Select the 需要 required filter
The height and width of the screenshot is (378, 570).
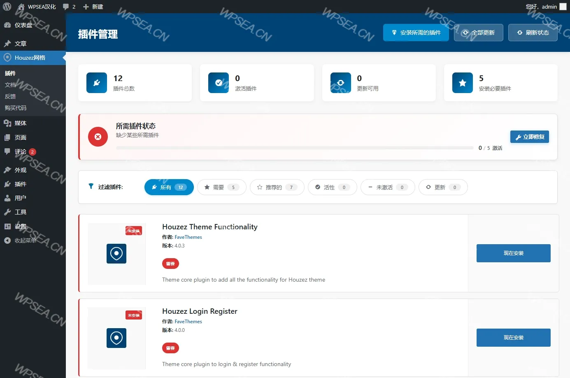(222, 187)
